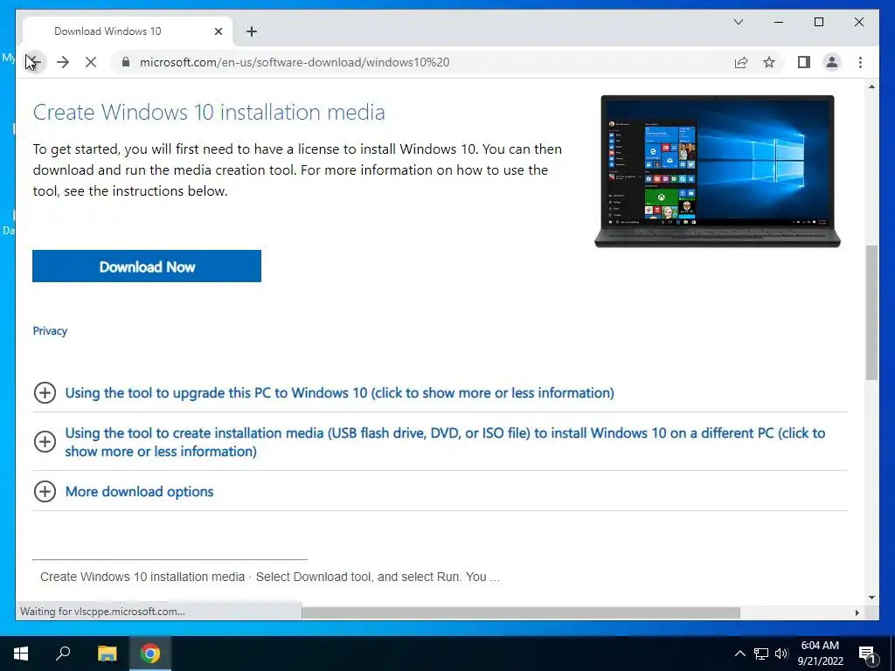
Task: Open a new tab with plus button
Action: click(x=251, y=31)
